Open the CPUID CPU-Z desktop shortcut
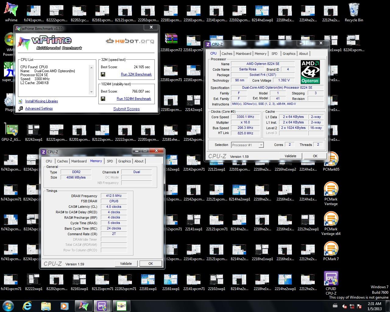The width and height of the screenshot is (390, 312). (x=331, y=283)
